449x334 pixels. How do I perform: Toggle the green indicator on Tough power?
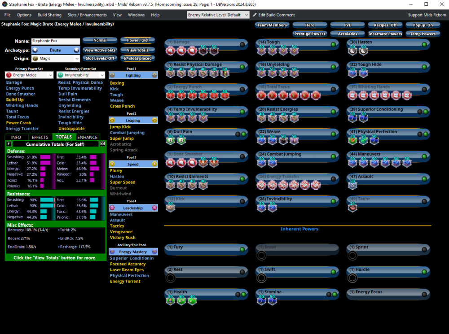pyautogui.click(x=333, y=44)
